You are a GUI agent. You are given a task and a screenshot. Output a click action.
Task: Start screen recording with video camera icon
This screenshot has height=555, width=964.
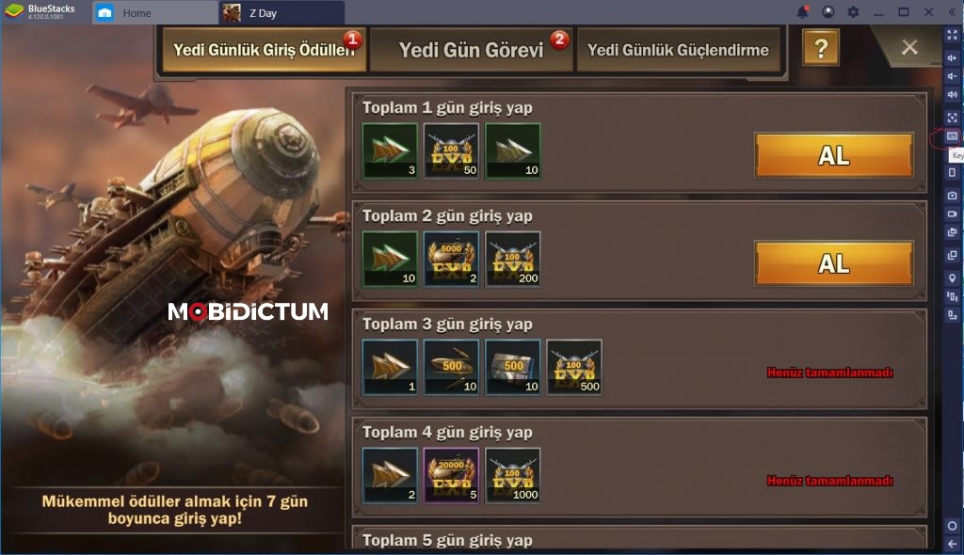[x=952, y=214]
